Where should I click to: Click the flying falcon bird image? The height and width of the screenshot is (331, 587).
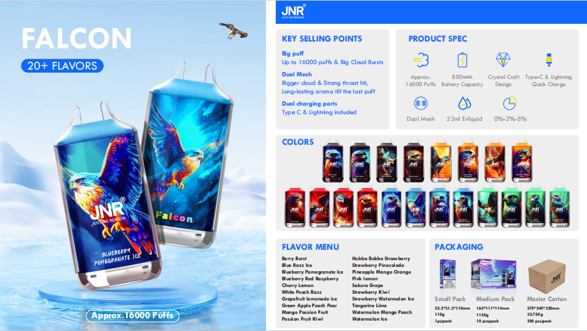tap(233, 31)
